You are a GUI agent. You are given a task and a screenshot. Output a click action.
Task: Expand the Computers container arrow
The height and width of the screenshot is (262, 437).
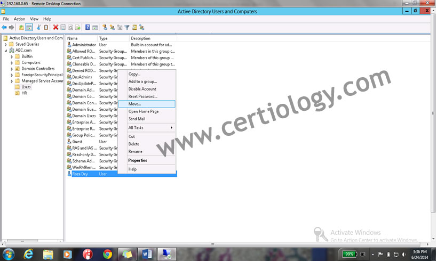[12, 63]
